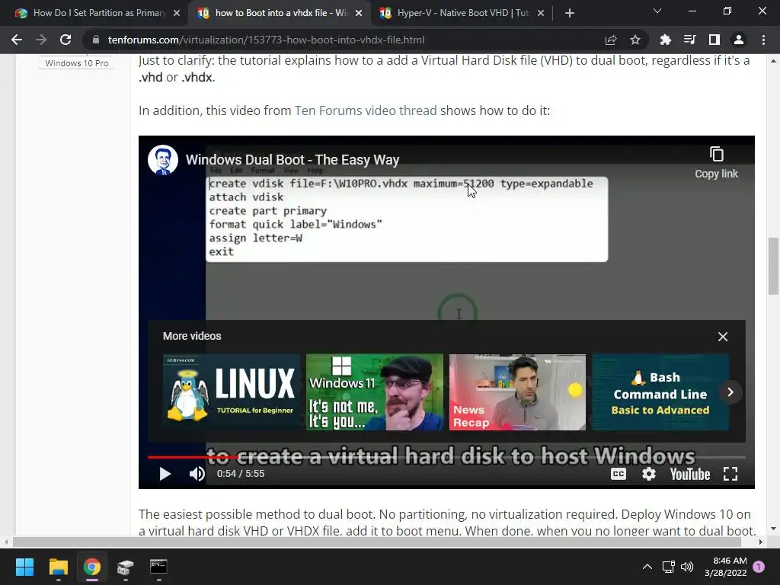Viewport: 780px width, 585px height.
Task: Open a new browser tab
Action: [x=570, y=13]
